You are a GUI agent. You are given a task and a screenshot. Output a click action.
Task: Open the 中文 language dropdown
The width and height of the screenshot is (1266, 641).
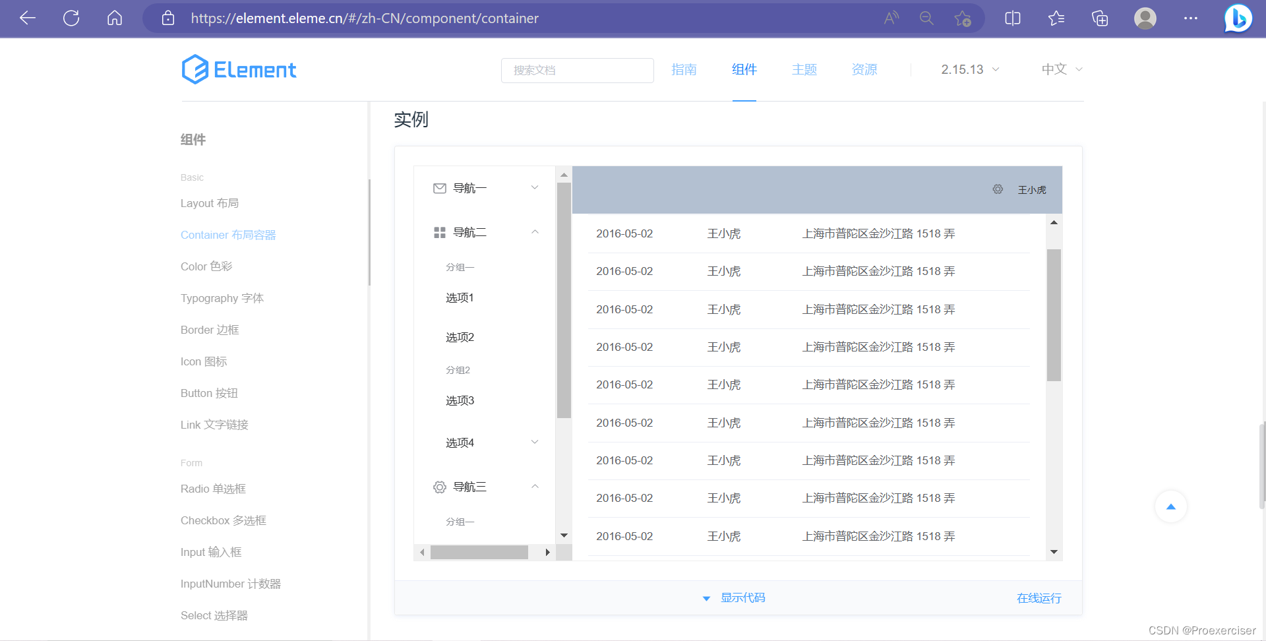[x=1060, y=69]
